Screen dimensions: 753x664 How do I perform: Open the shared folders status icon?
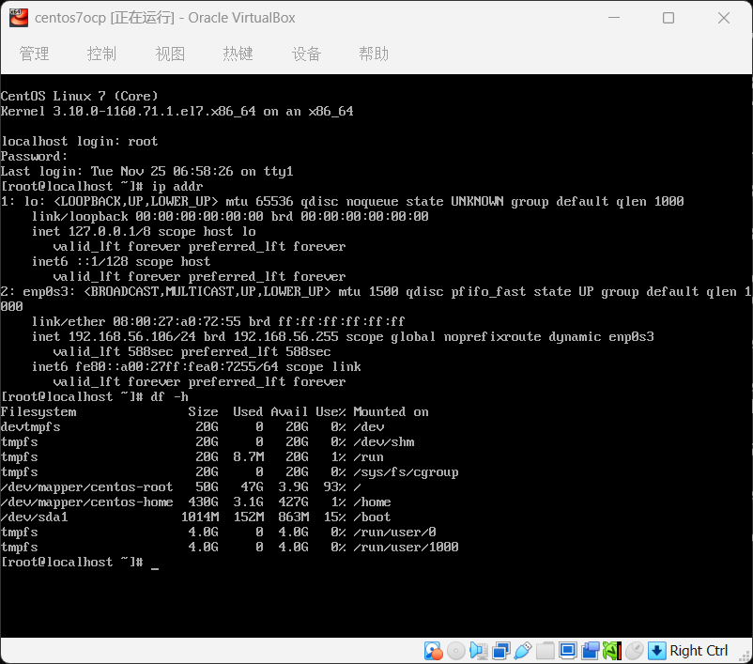click(x=546, y=650)
